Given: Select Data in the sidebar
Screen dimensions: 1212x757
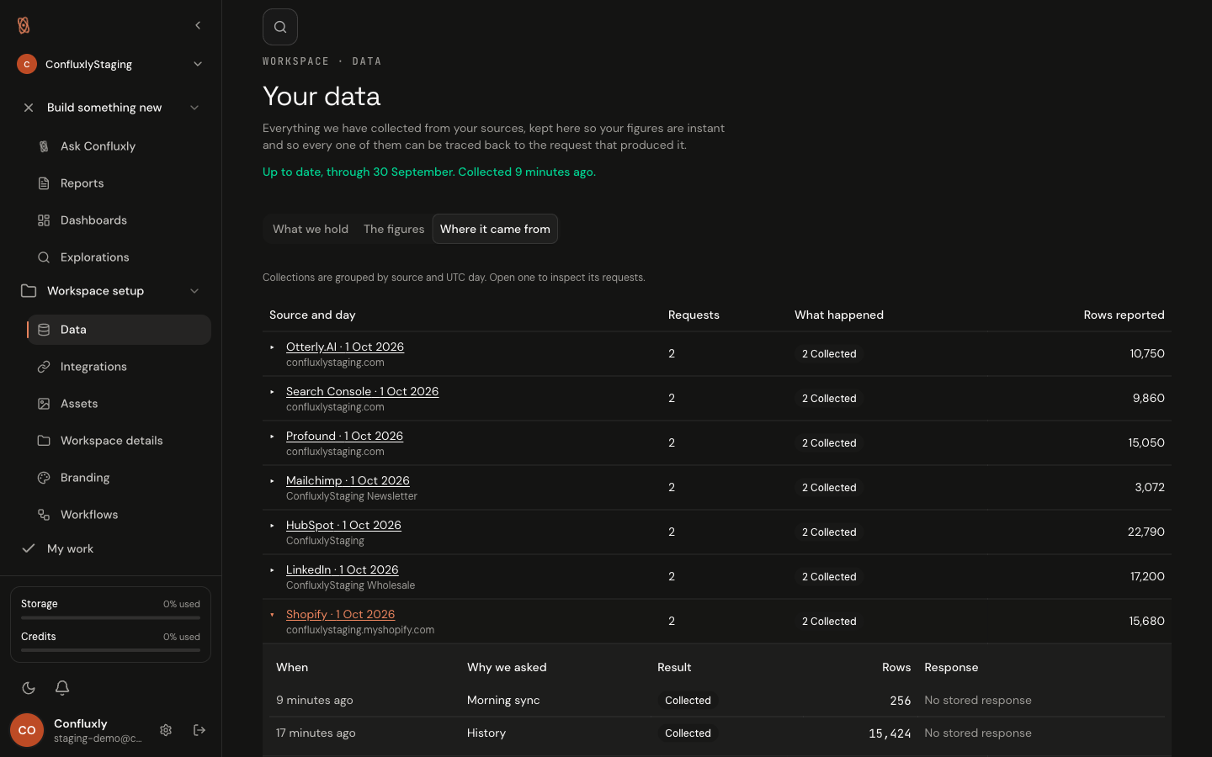Looking at the screenshot, I should 119,330.
